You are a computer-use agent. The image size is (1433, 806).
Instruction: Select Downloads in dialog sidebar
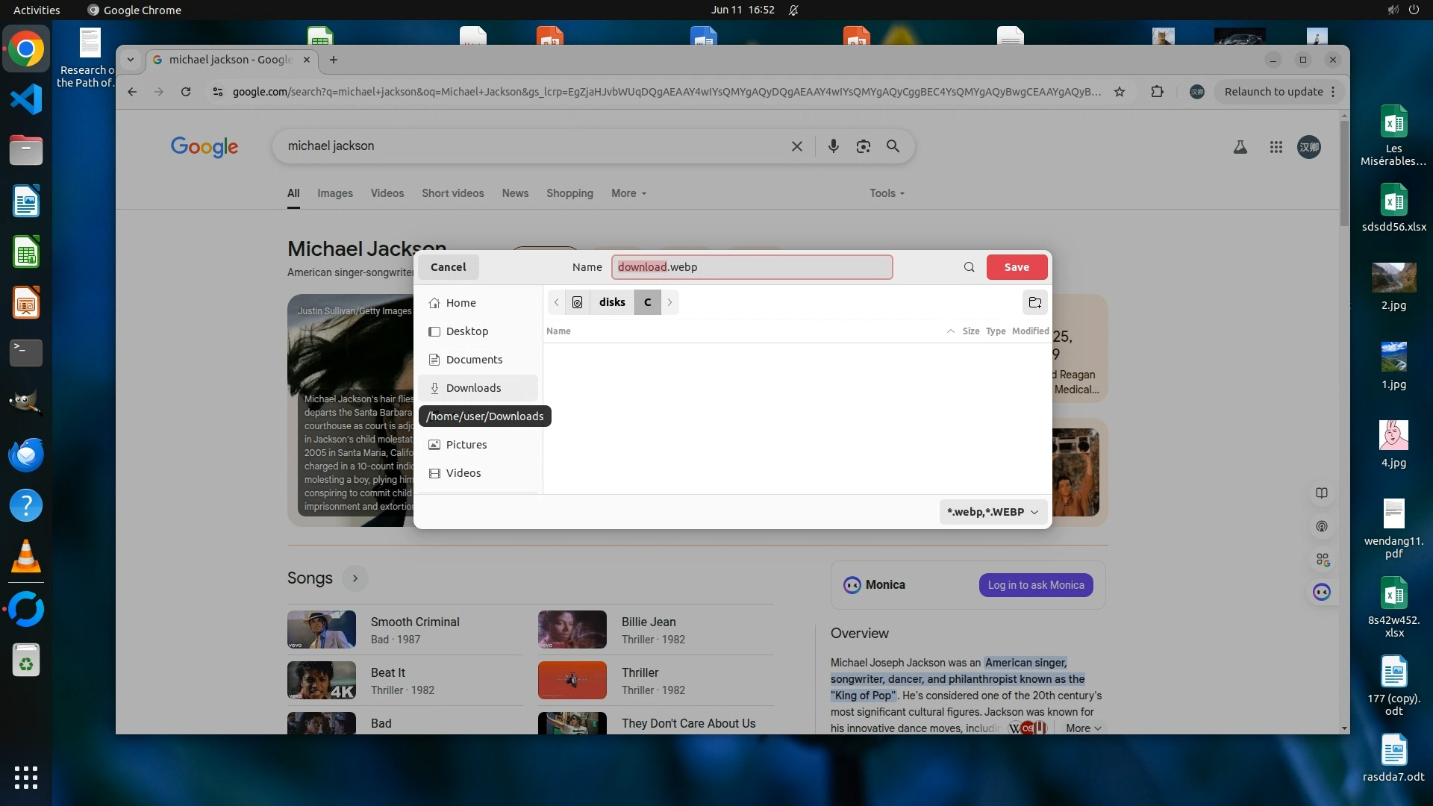[x=473, y=388]
